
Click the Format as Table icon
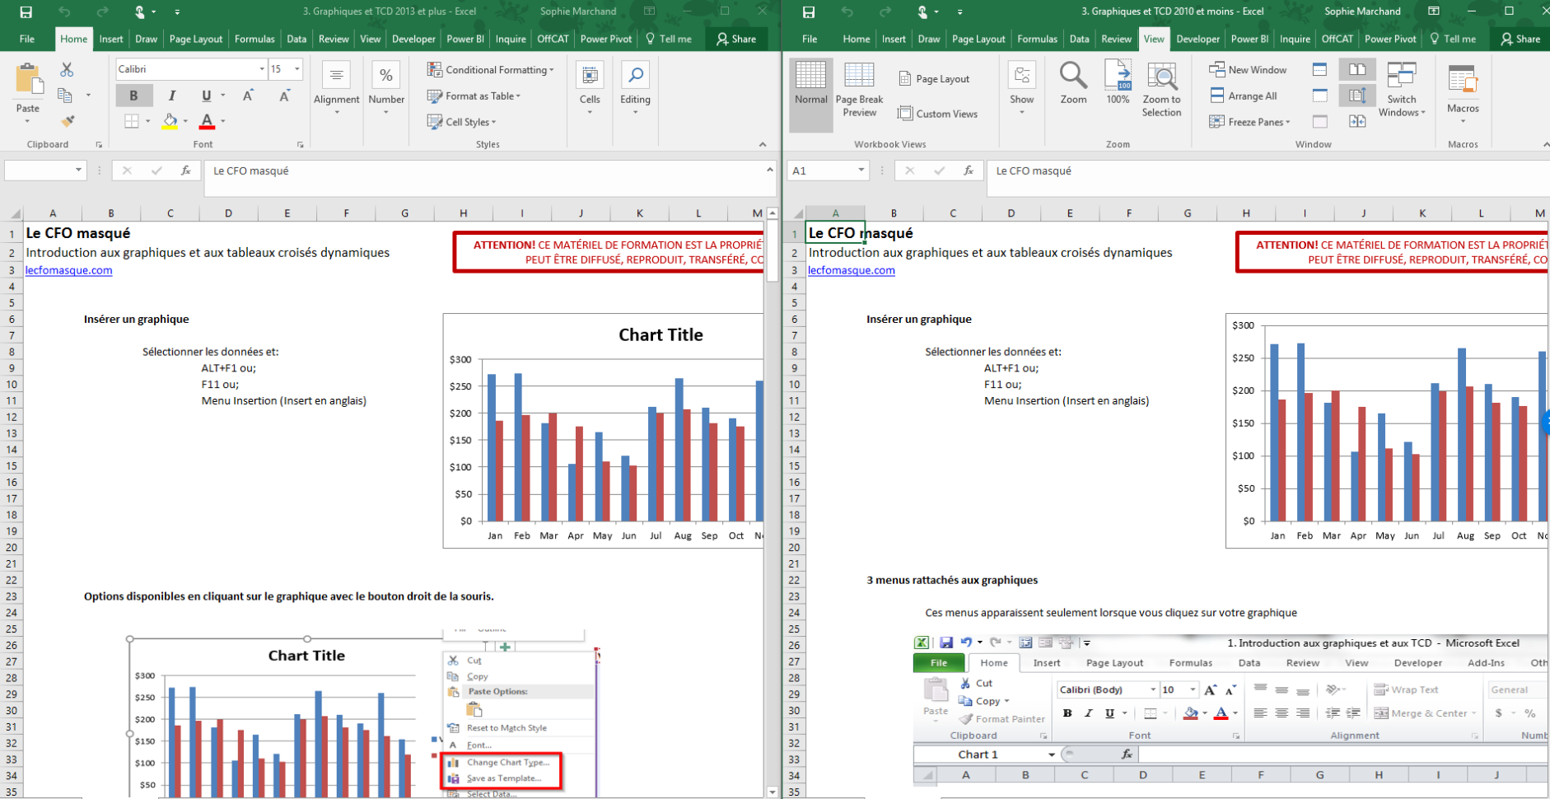pyautogui.click(x=434, y=96)
